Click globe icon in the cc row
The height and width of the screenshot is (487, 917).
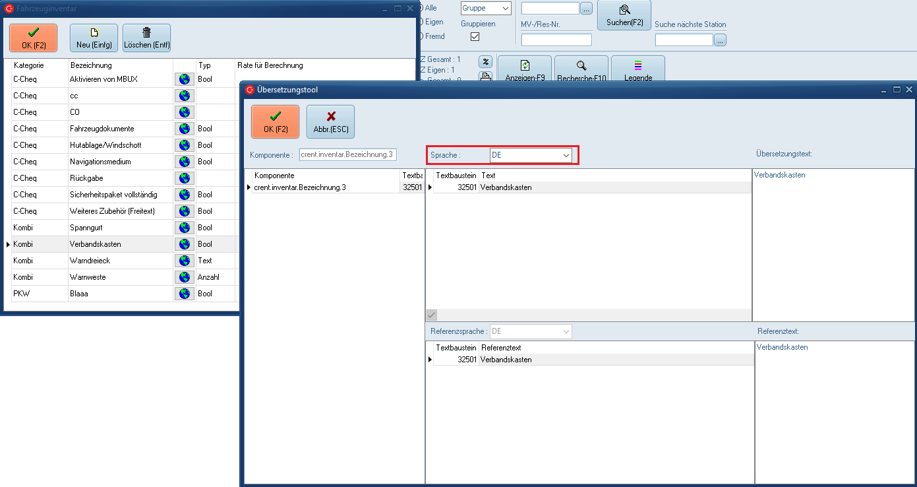point(184,96)
